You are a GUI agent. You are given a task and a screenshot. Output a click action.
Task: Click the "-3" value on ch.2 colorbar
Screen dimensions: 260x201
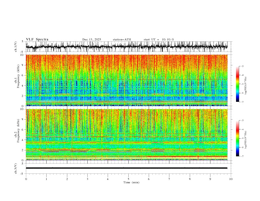242,121
